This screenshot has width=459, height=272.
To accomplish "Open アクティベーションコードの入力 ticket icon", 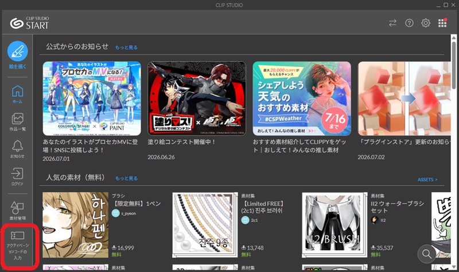I will click(18, 235).
